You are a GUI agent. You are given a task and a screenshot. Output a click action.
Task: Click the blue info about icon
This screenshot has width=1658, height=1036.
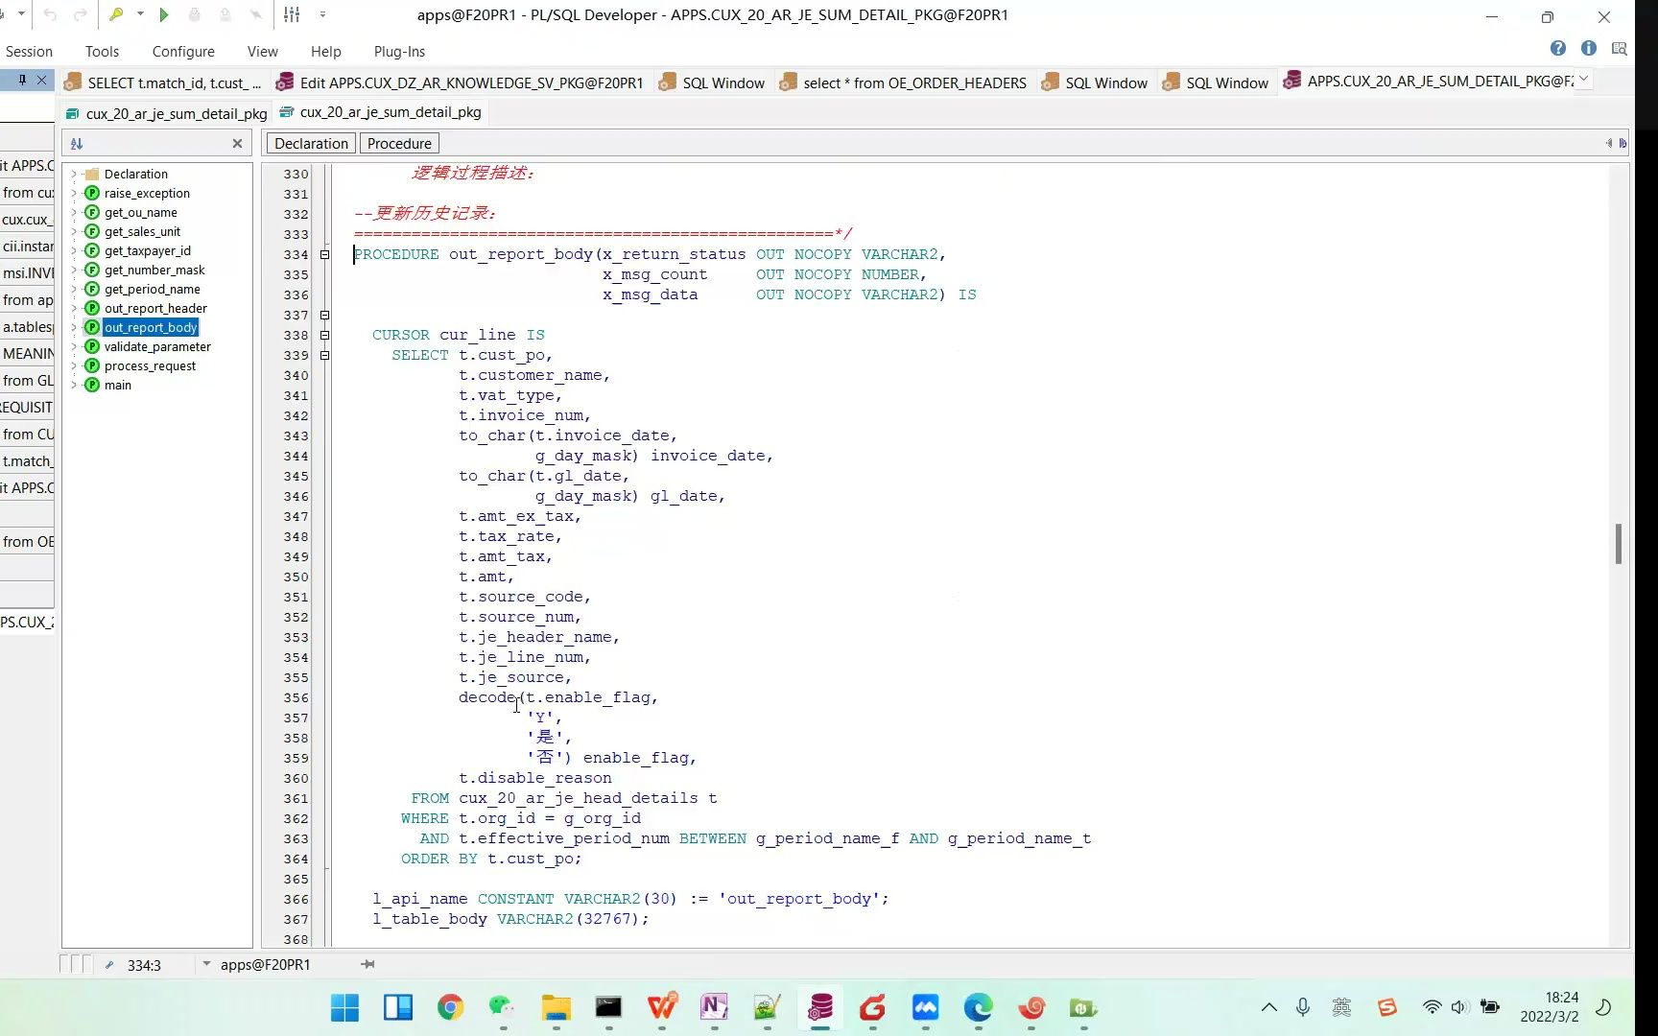pos(1589,48)
